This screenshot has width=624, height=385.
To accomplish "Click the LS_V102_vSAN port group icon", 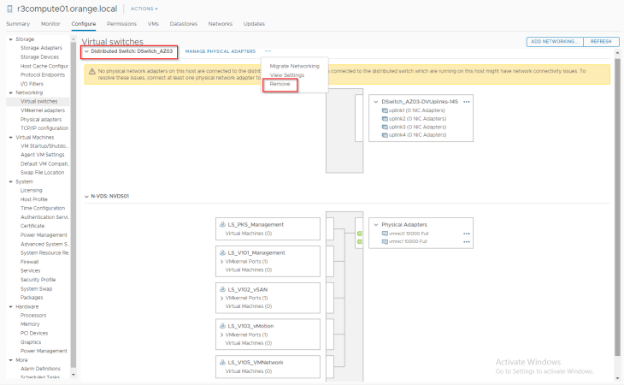I will 222,288.
